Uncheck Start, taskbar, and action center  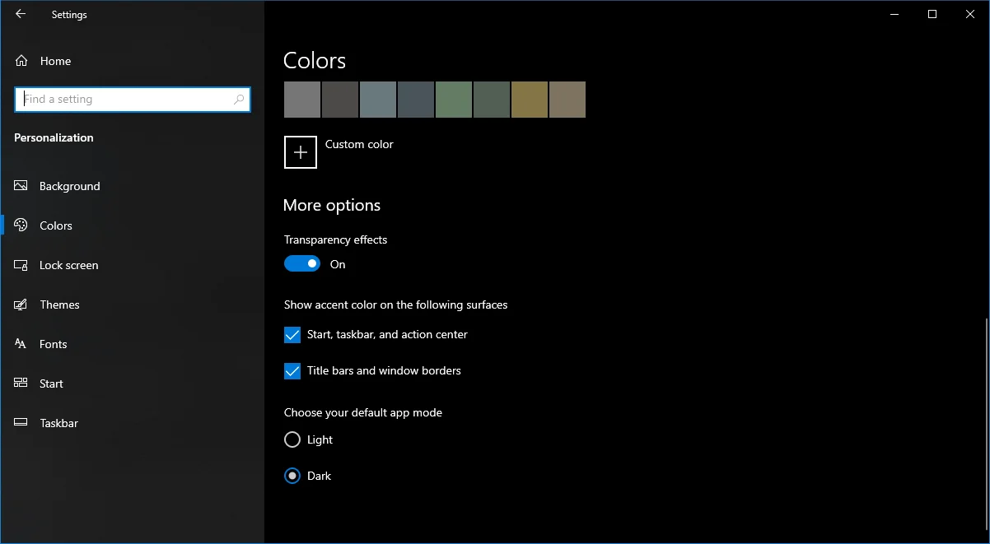tap(292, 335)
